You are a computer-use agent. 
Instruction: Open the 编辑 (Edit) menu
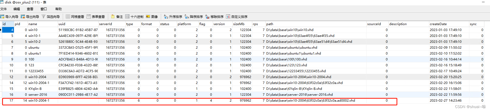pos(17,9)
